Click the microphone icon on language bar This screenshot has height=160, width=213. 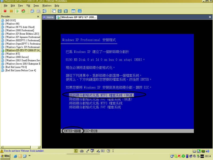[x=88, y=151]
